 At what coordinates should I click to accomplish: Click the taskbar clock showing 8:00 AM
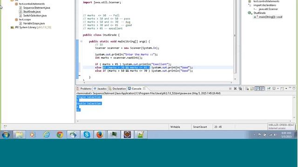[286, 135]
